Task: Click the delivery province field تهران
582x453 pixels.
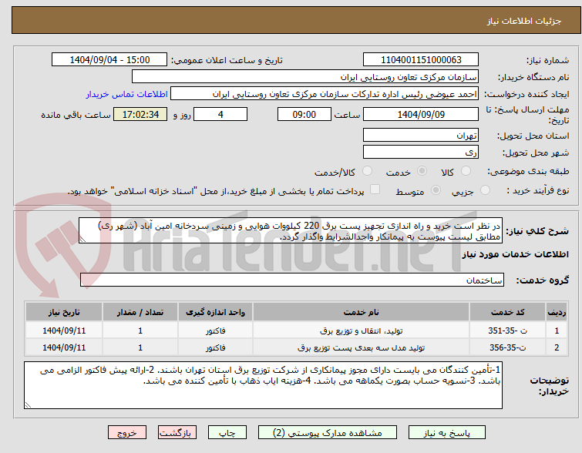Action: [421, 135]
